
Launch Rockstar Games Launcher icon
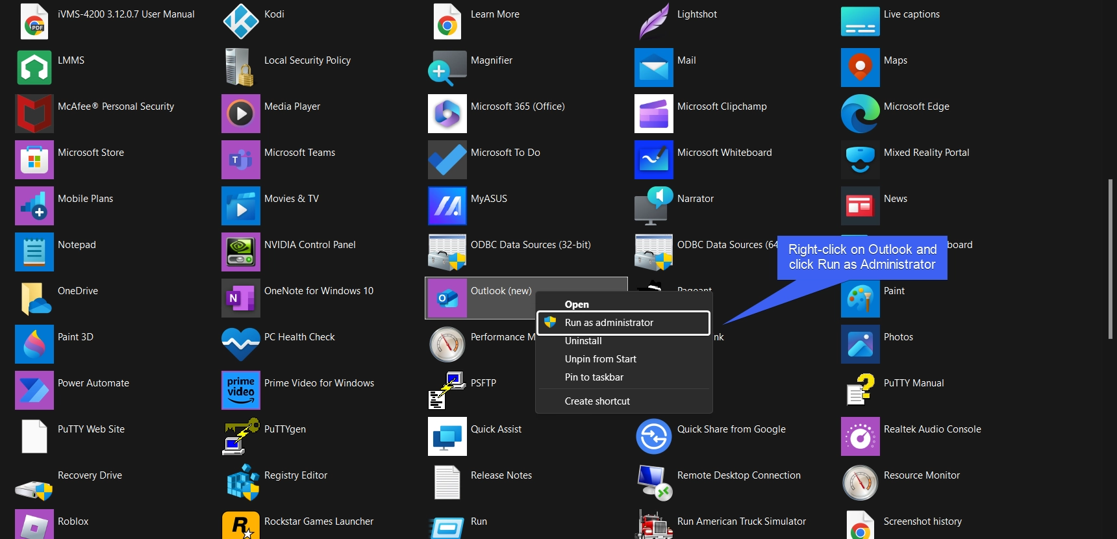(x=241, y=525)
